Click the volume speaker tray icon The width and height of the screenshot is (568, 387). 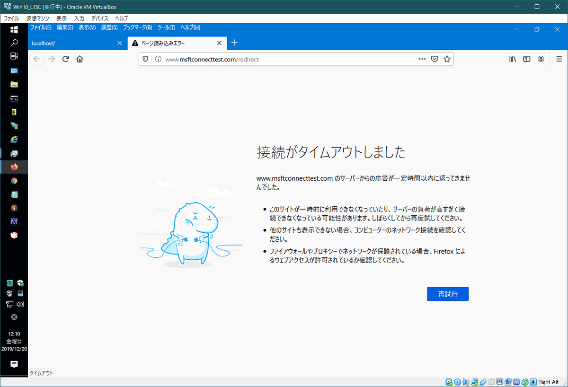point(20,304)
